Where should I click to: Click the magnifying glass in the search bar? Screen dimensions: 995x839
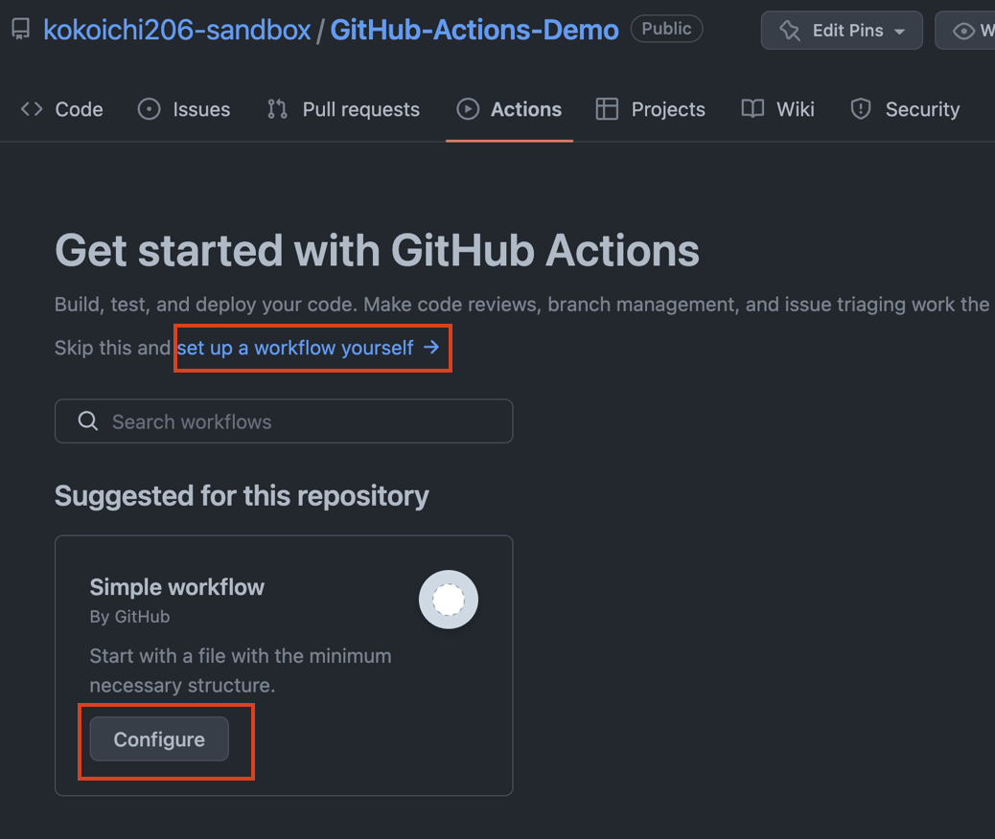[x=87, y=421]
